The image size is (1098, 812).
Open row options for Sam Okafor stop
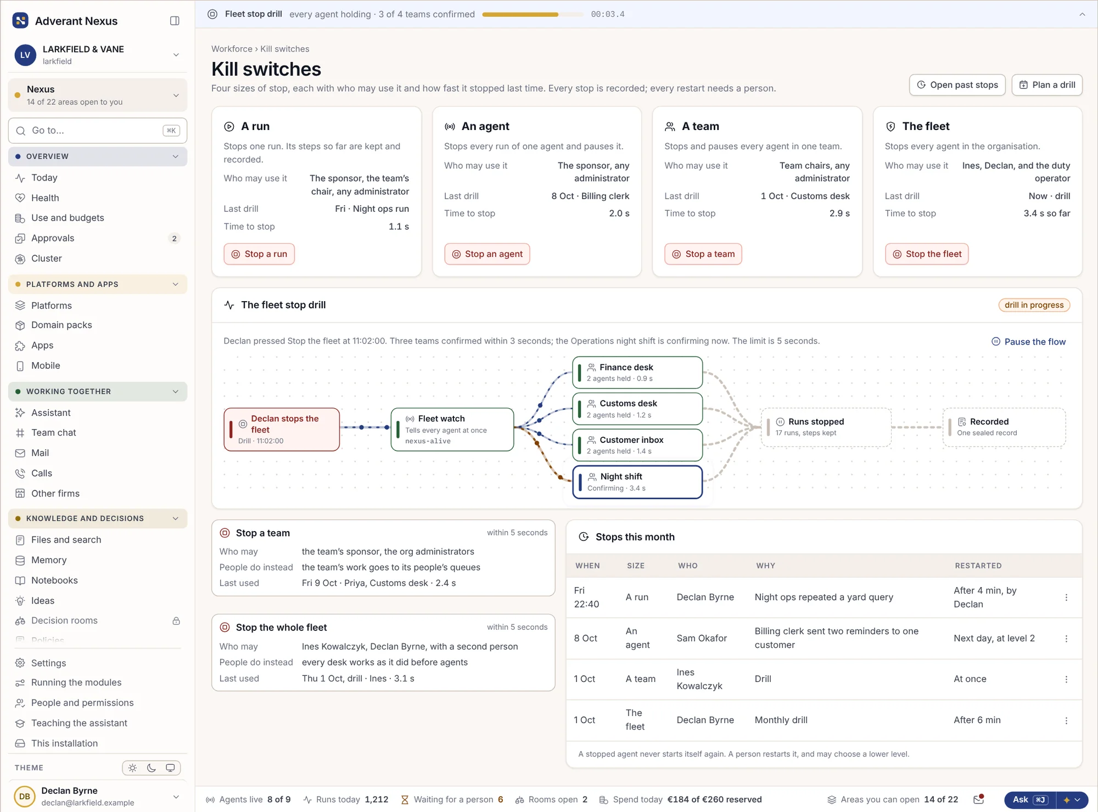1066,639
